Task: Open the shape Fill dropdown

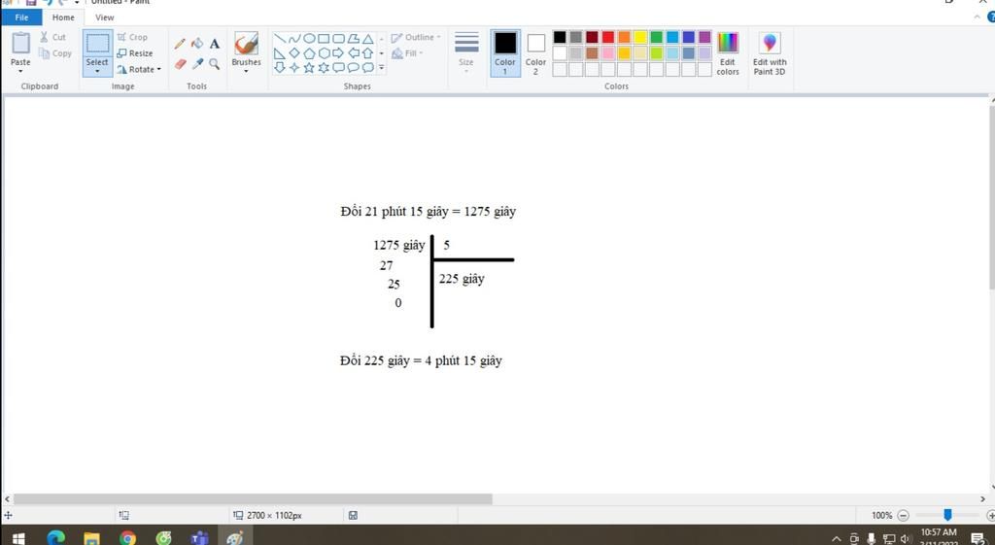Action: tap(407, 53)
